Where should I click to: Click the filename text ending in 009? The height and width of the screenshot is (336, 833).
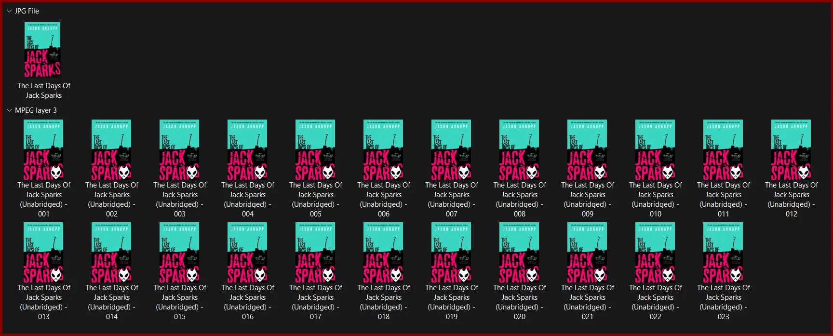588,200
